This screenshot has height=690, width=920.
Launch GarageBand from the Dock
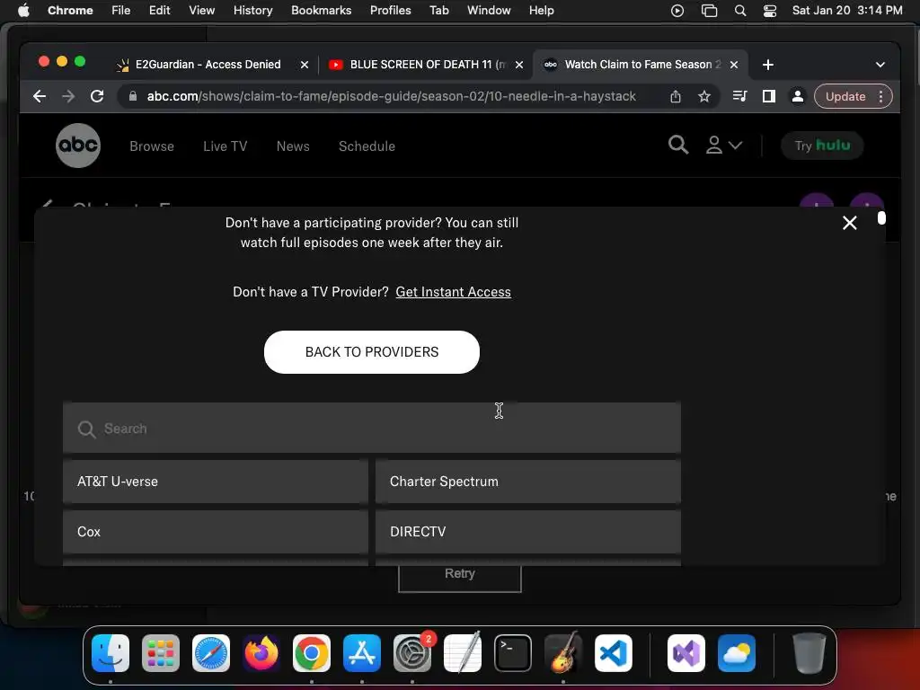[562, 652]
